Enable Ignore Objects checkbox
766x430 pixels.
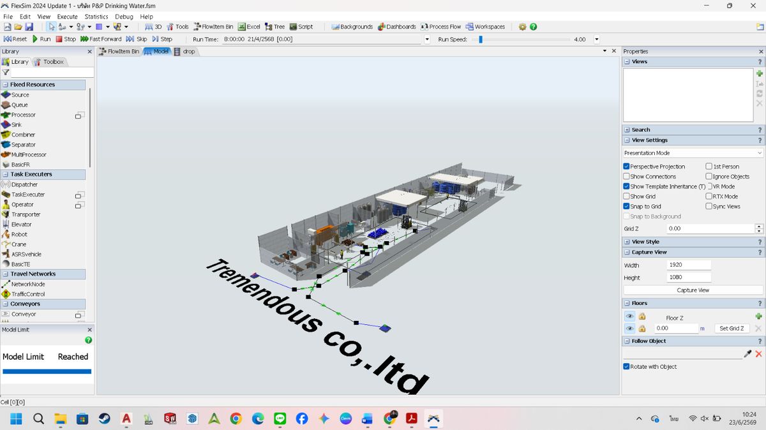pyautogui.click(x=709, y=177)
